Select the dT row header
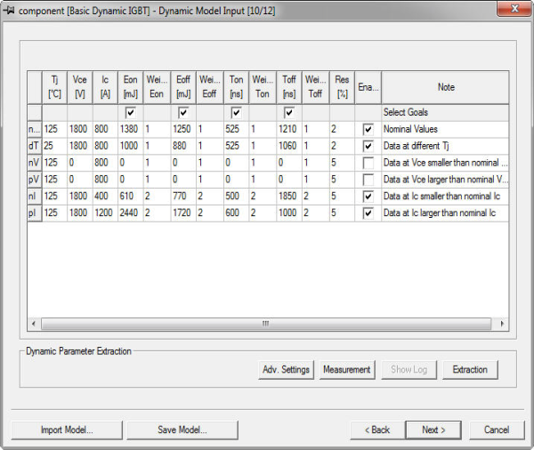Image resolution: width=534 pixels, height=450 pixels. (34, 146)
